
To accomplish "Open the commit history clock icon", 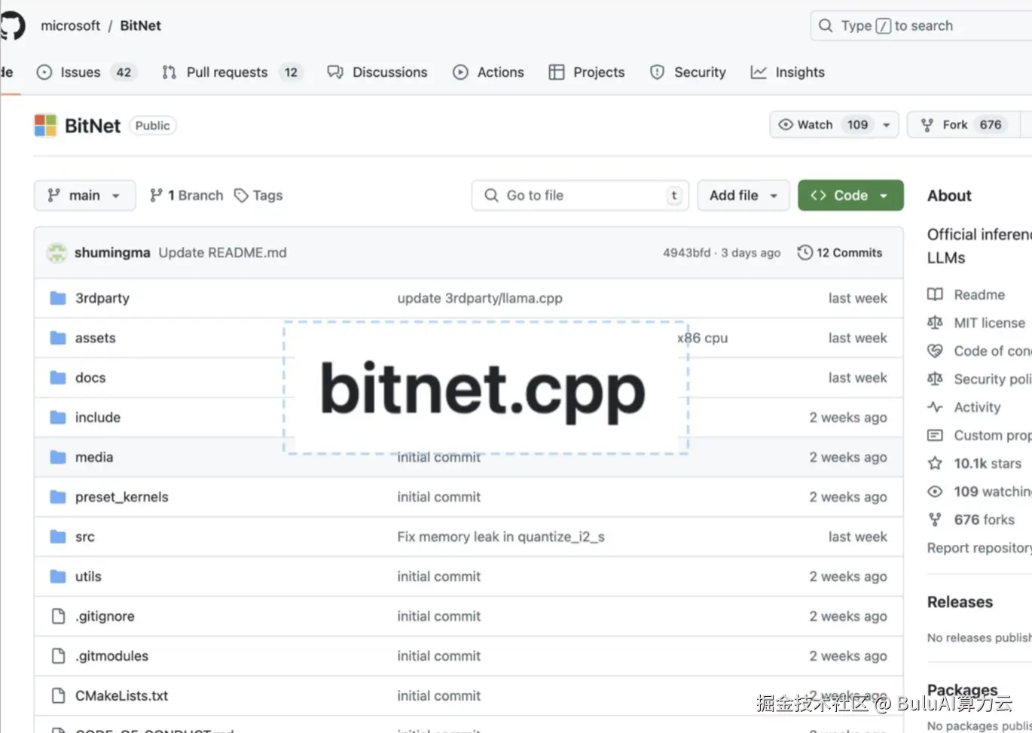I will [x=805, y=253].
